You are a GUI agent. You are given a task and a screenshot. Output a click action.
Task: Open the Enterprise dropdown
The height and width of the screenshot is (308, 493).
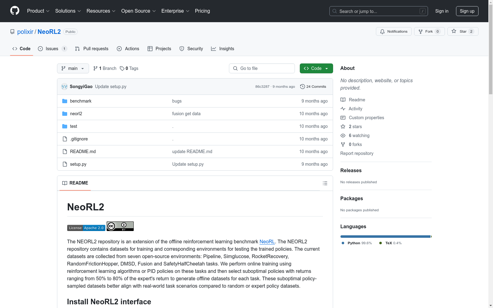tap(175, 11)
